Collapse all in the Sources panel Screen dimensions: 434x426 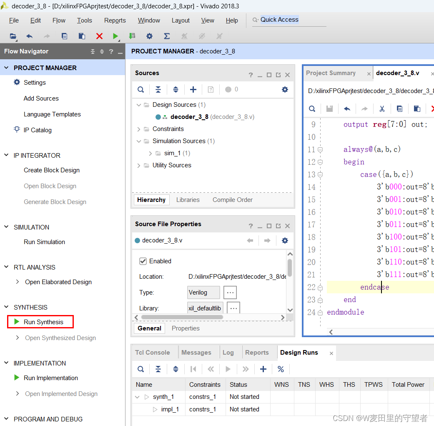[158, 89]
